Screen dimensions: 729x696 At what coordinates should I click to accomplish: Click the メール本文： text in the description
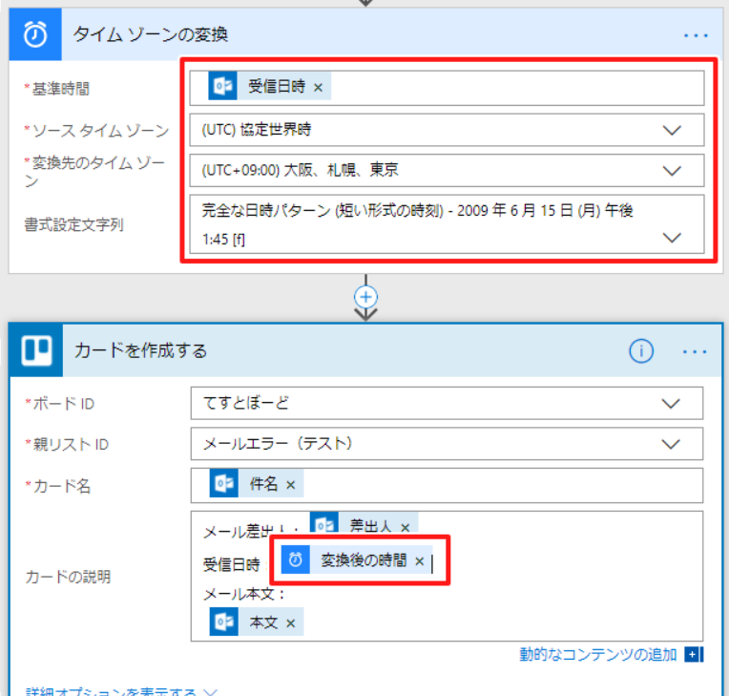click(x=243, y=594)
